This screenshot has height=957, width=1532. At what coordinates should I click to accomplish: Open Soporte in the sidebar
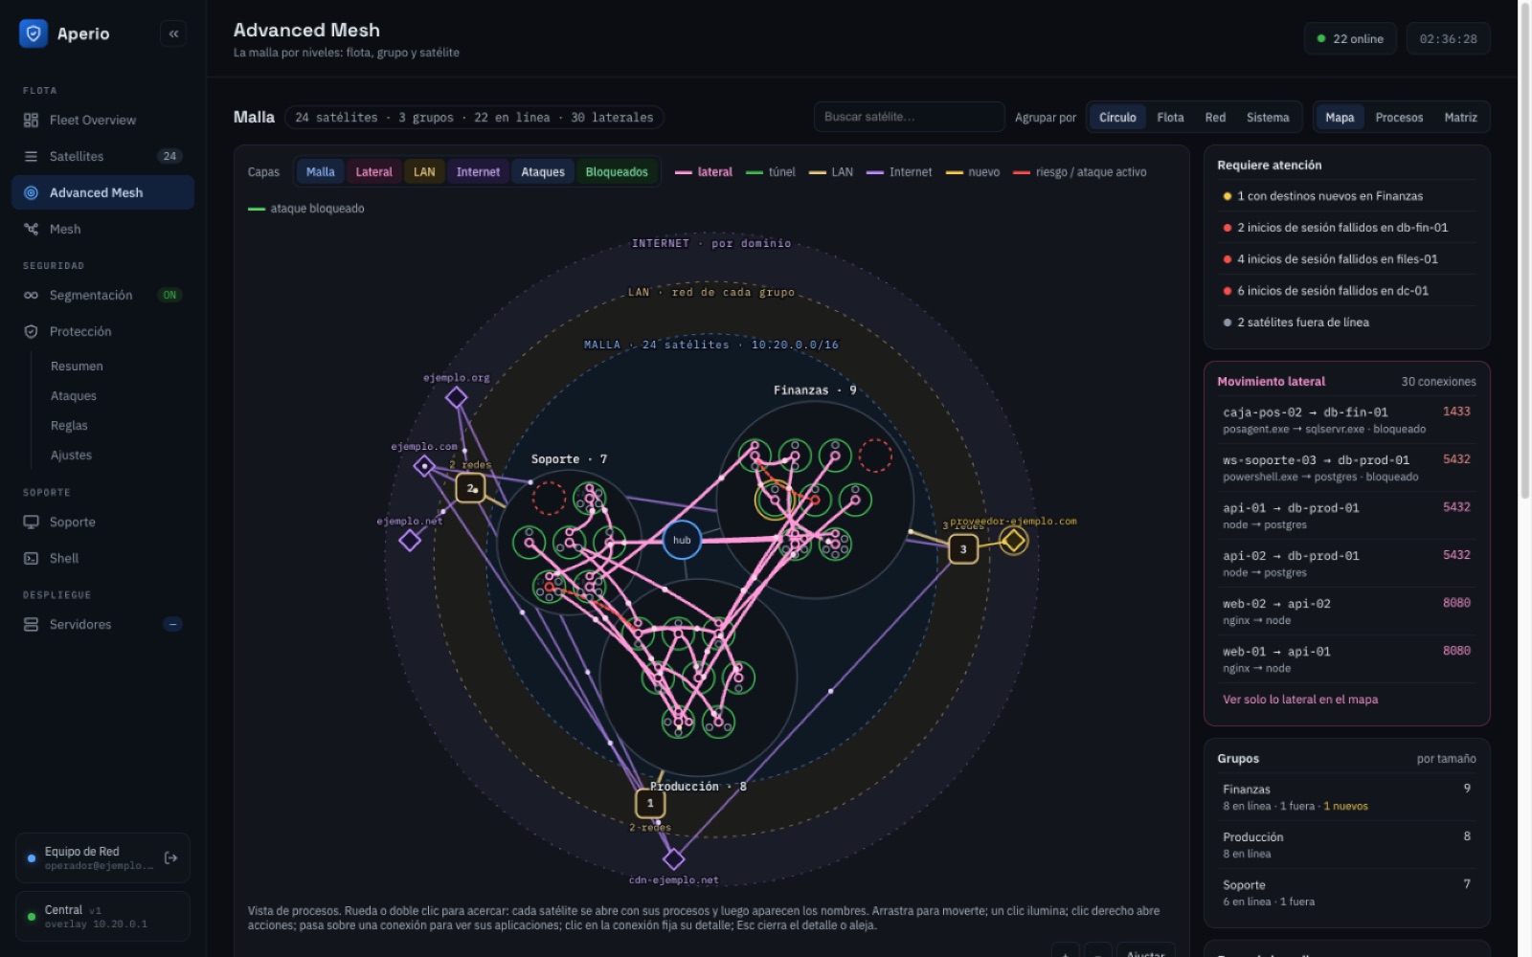[x=102, y=522]
